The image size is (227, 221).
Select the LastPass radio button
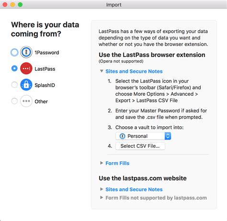coord(14,68)
